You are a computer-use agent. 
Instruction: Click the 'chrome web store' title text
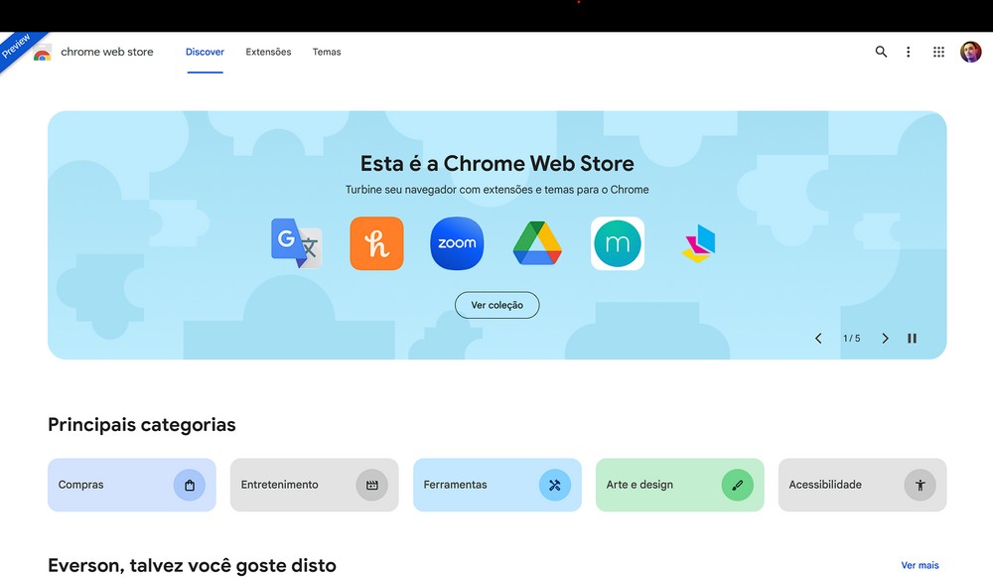click(x=107, y=52)
